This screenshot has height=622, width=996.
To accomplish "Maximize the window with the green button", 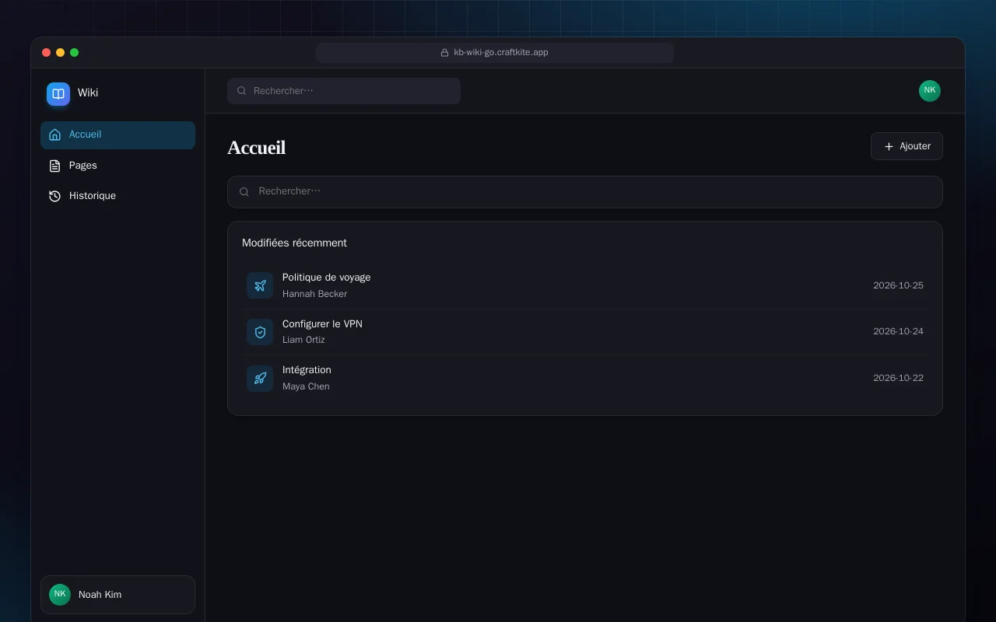I will coord(74,53).
